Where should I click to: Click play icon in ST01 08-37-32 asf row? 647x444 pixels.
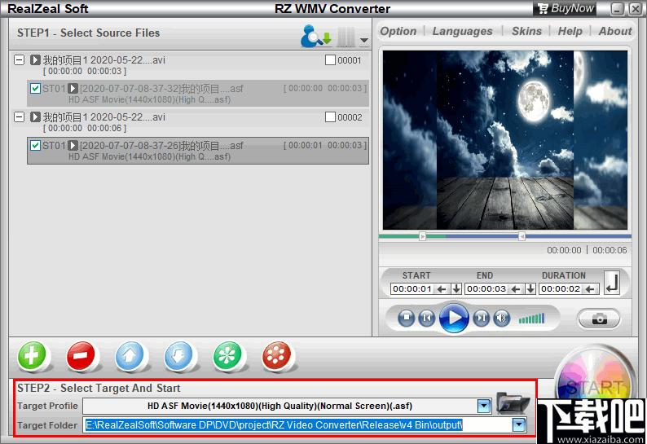click(x=73, y=88)
